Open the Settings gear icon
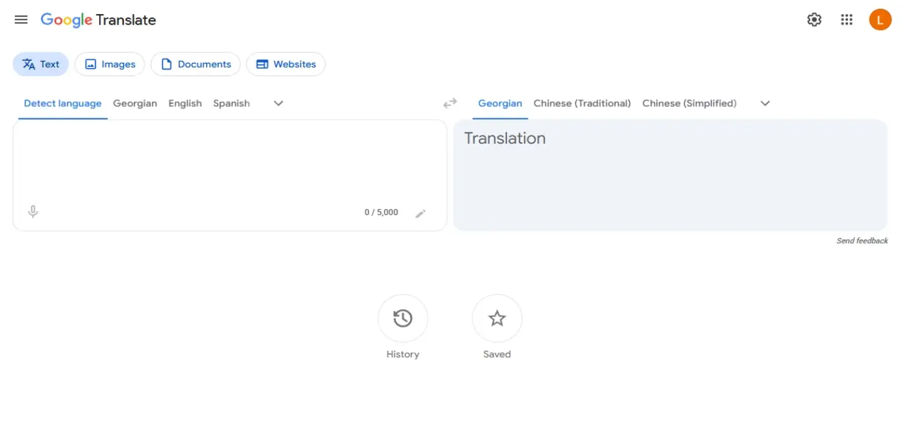The width and height of the screenshot is (903, 437). coord(814,20)
